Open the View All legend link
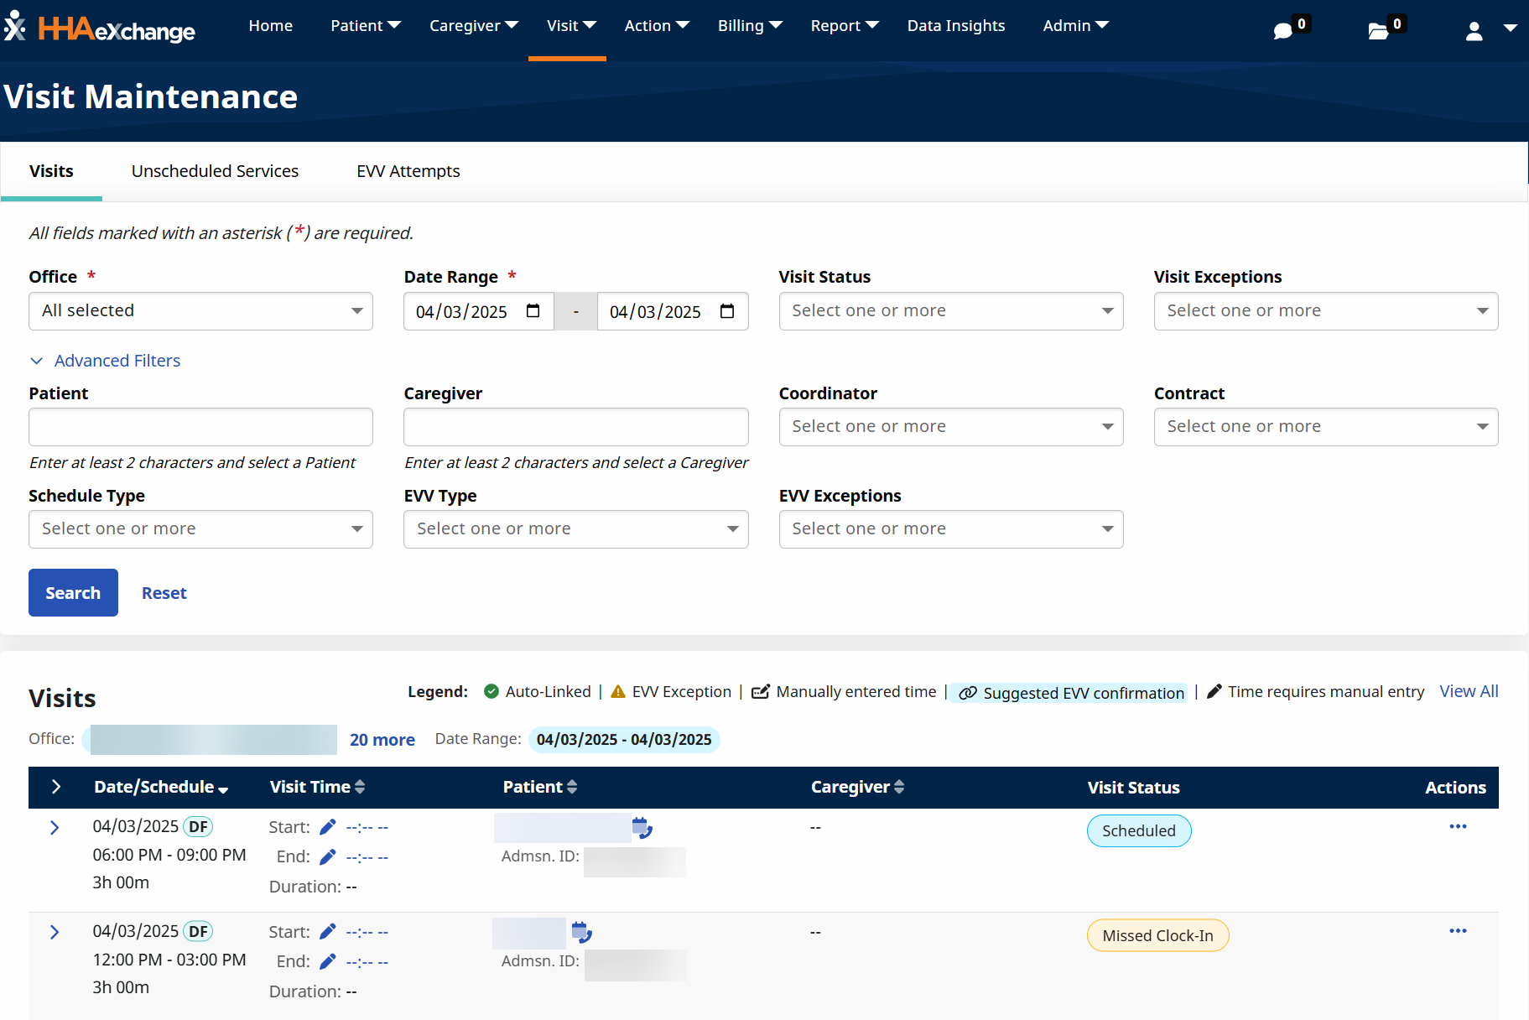Screen dimensions: 1529x1020 1469,691
